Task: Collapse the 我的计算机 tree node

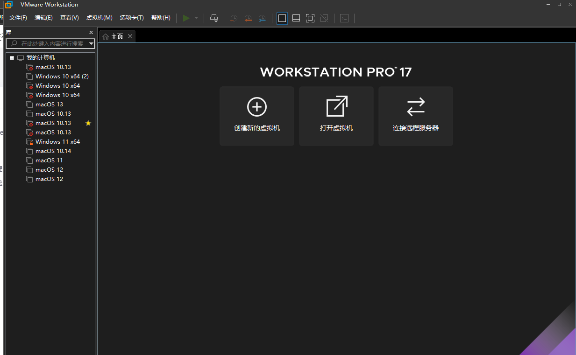Action: (x=12, y=58)
